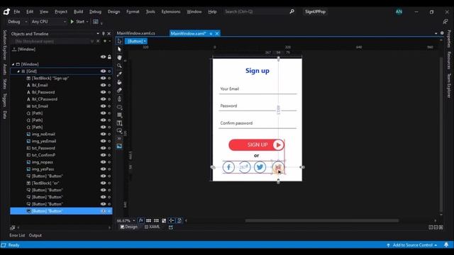The image size is (454, 255).
Task: Select the Ellipse shape tool
Action: point(119,107)
